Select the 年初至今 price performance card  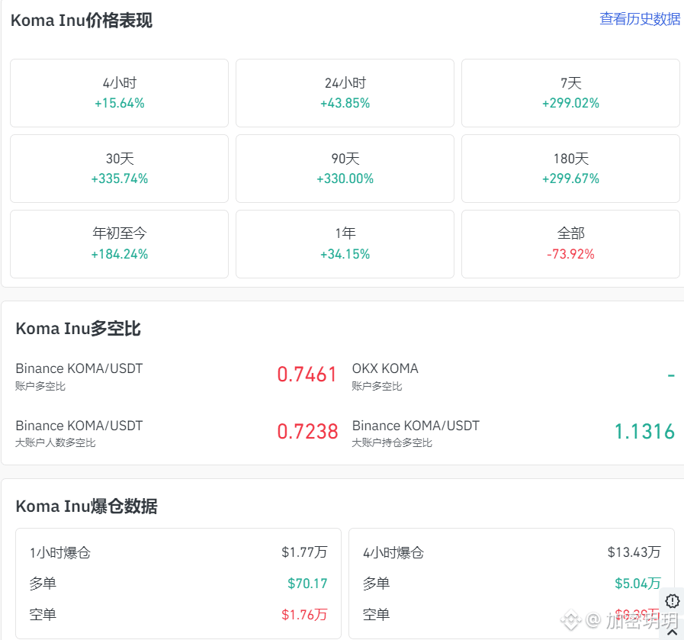click(119, 244)
